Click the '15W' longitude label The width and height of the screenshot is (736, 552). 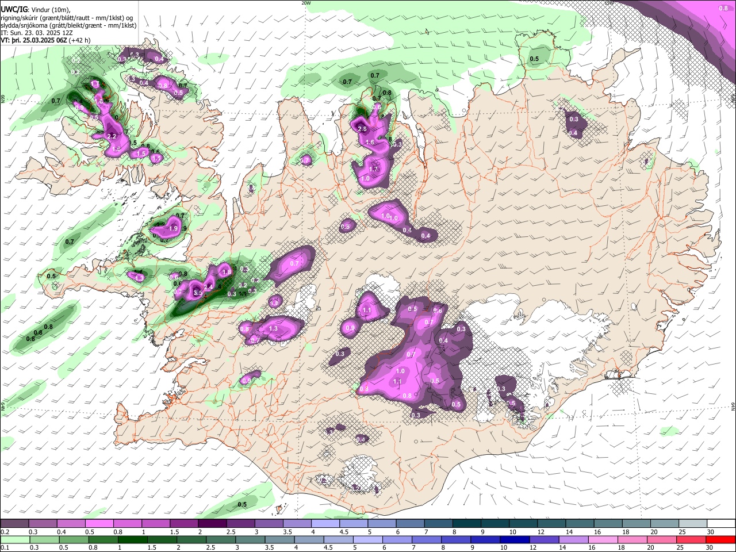(x=609, y=3)
